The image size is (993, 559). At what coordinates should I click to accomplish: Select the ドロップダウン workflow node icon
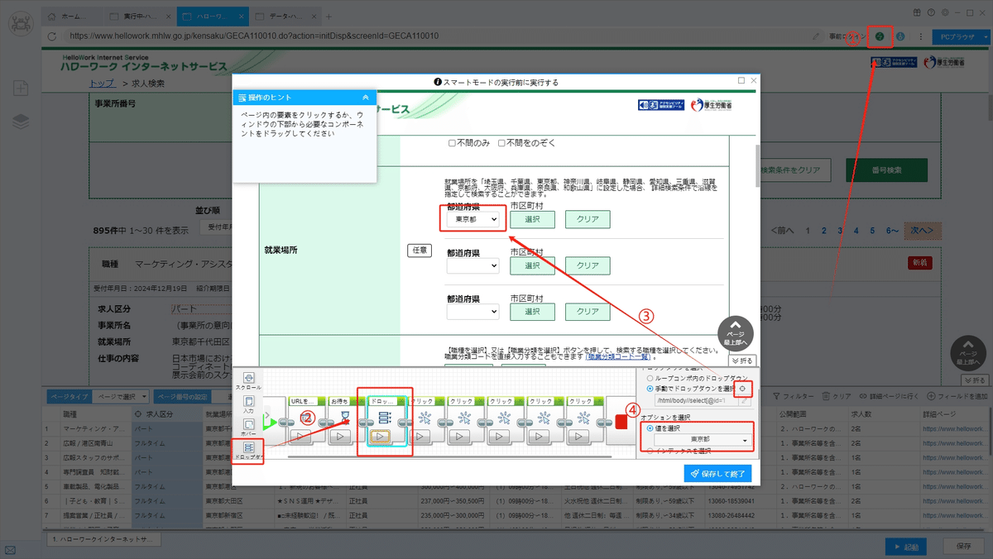pyautogui.click(x=384, y=416)
